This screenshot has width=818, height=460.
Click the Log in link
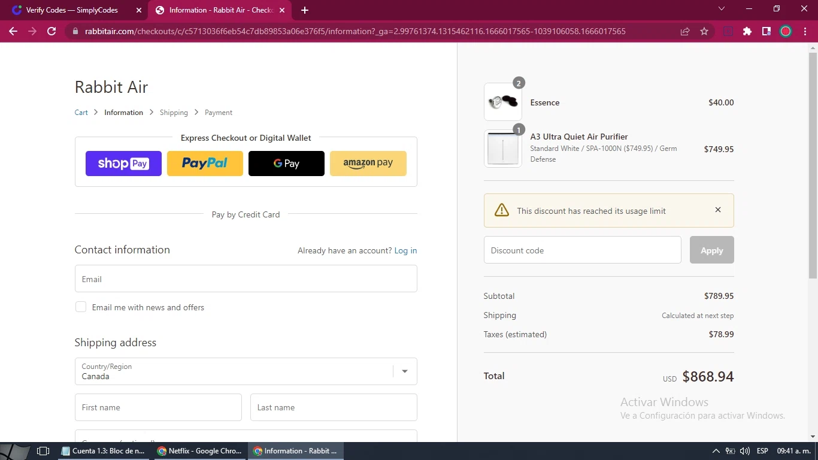(x=405, y=250)
